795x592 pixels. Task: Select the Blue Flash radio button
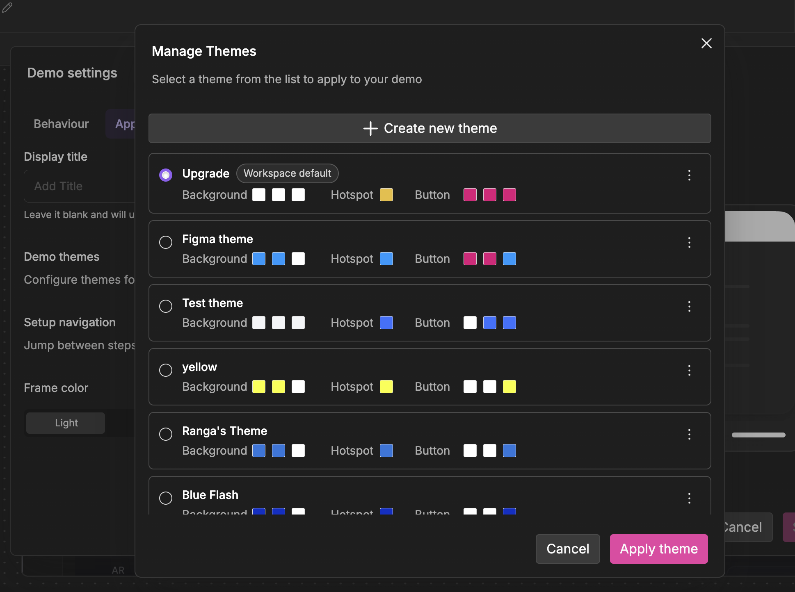pyautogui.click(x=166, y=498)
